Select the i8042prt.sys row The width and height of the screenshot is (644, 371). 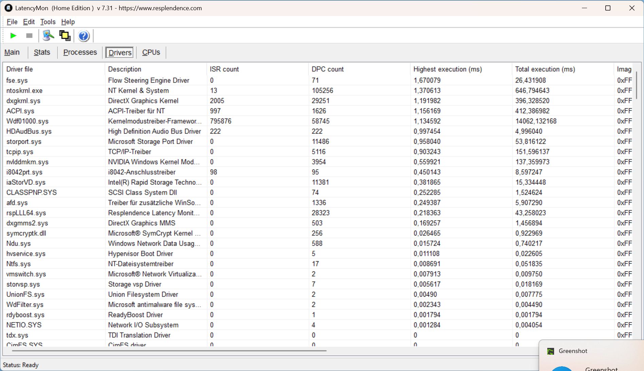318,172
